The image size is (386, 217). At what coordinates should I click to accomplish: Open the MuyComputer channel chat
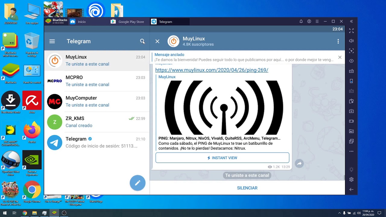pyautogui.click(x=97, y=102)
